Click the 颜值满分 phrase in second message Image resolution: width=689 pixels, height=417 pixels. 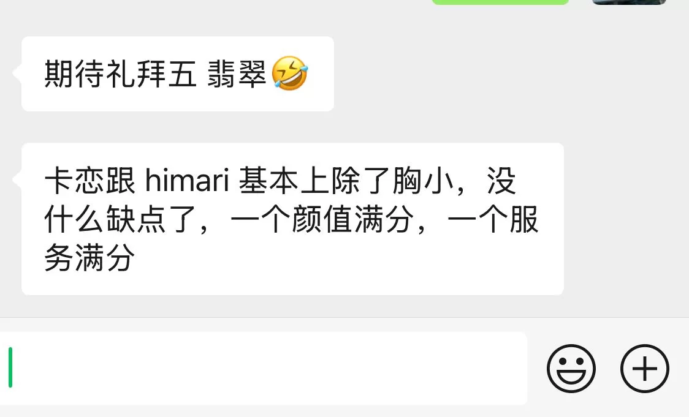(353, 219)
